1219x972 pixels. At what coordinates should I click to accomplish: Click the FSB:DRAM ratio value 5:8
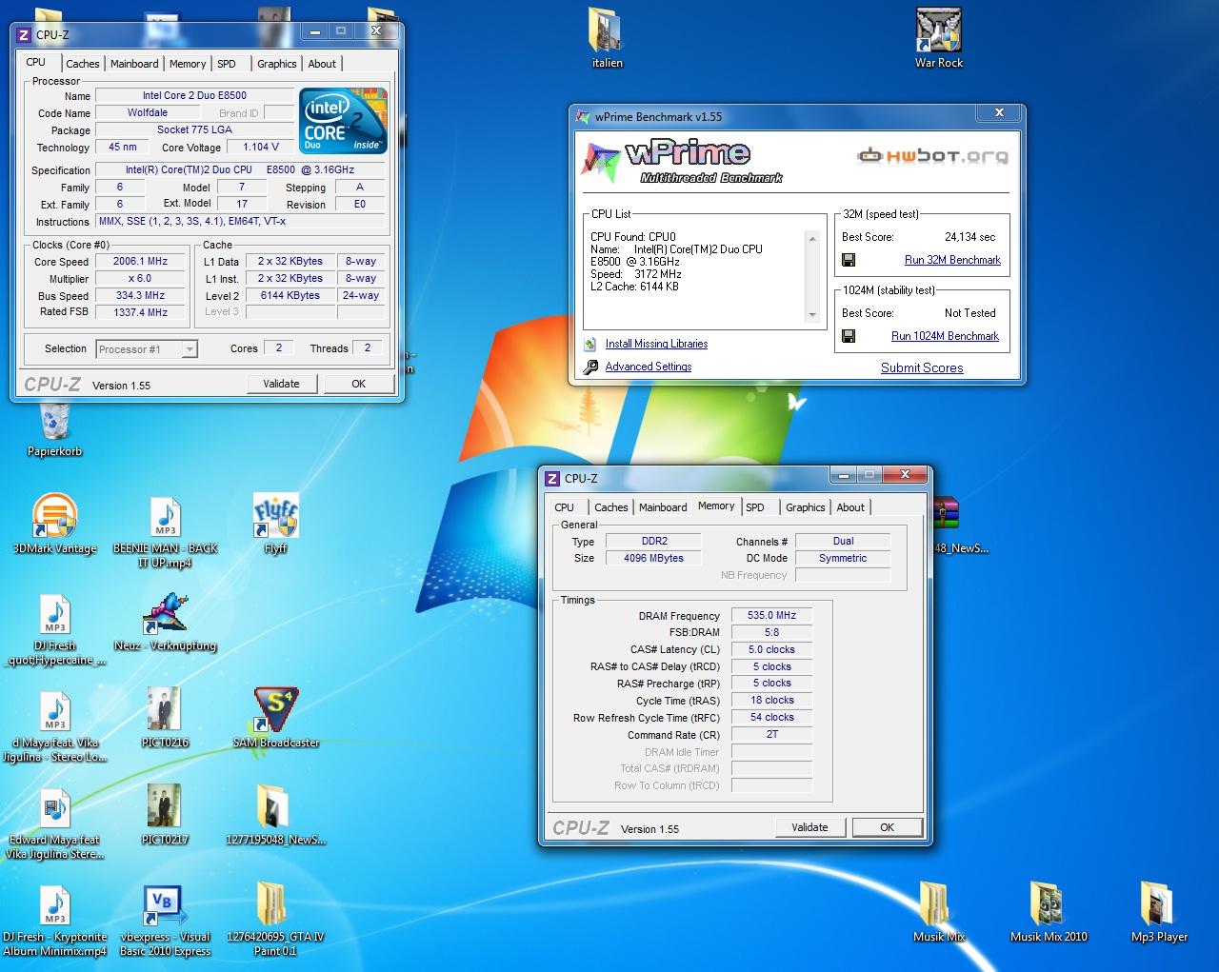tap(771, 632)
